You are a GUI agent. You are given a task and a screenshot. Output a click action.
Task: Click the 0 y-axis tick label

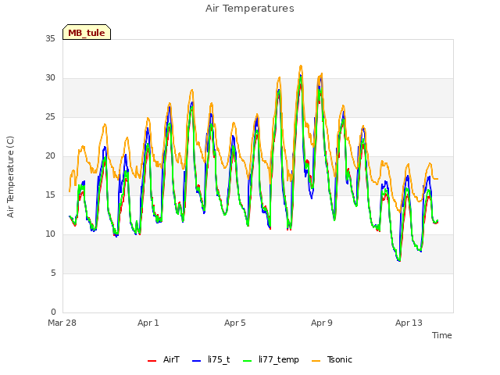tap(53, 312)
